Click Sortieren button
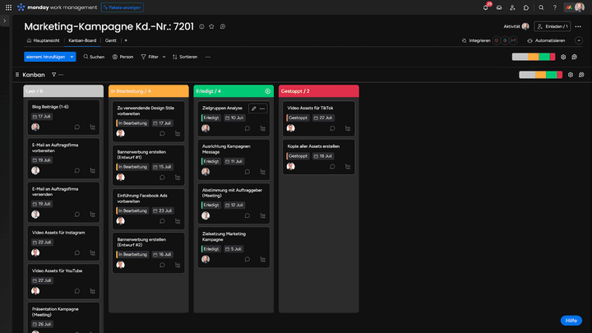Viewport: 592px width, 333px height. [x=185, y=57]
